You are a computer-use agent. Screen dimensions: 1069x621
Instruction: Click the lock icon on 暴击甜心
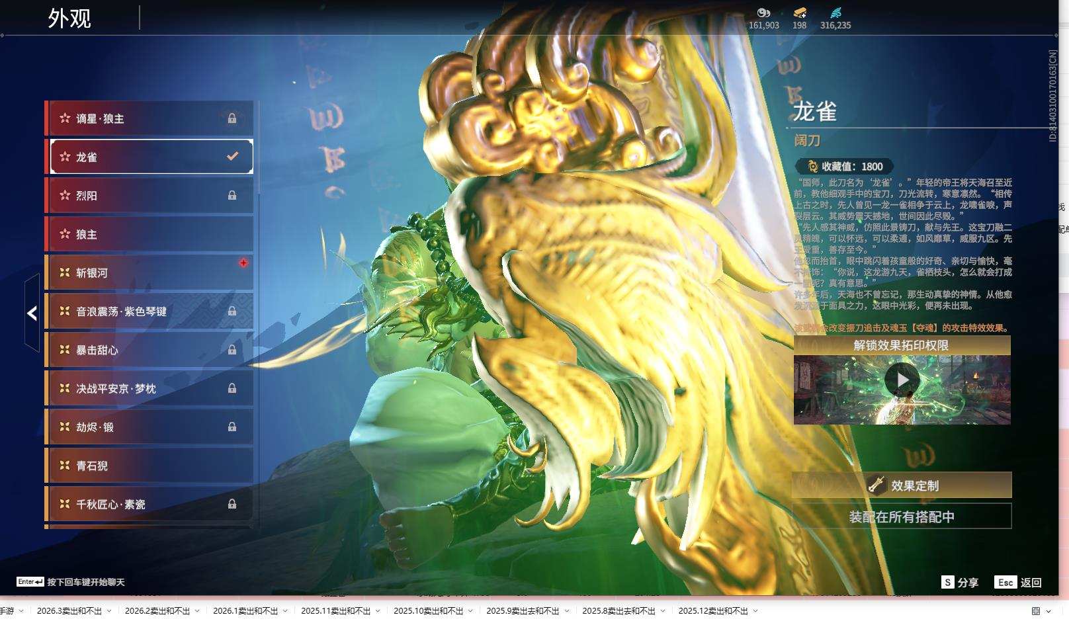[x=232, y=350]
